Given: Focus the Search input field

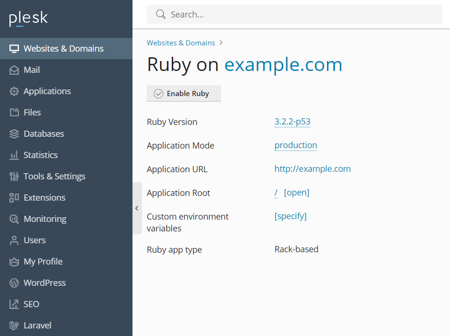Looking at the screenshot, I should (x=294, y=14).
